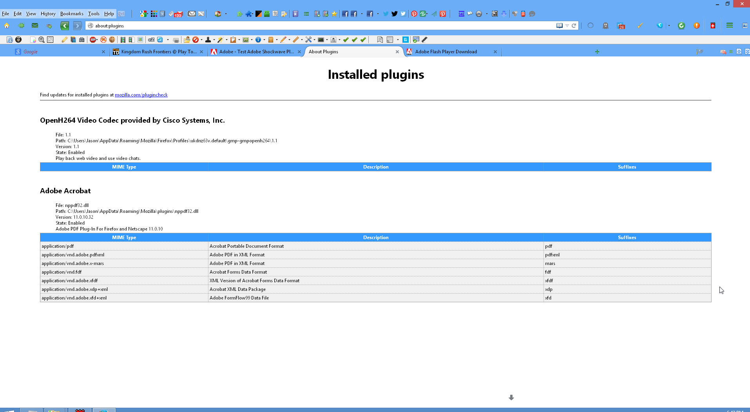Click the first Facebook icon

click(345, 14)
